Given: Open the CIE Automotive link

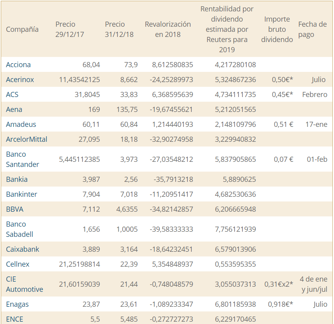Looking at the screenshot, I should click(x=24, y=284).
